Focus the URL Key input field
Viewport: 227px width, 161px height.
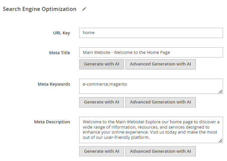click(x=151, y=33)
